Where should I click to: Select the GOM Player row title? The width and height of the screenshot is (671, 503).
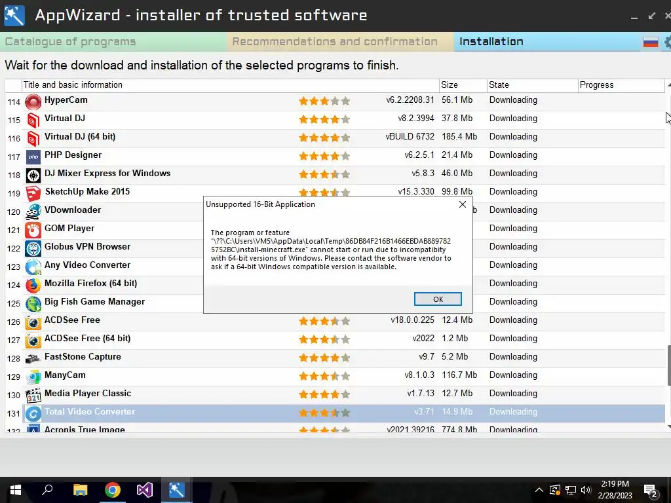coord(69,229)
